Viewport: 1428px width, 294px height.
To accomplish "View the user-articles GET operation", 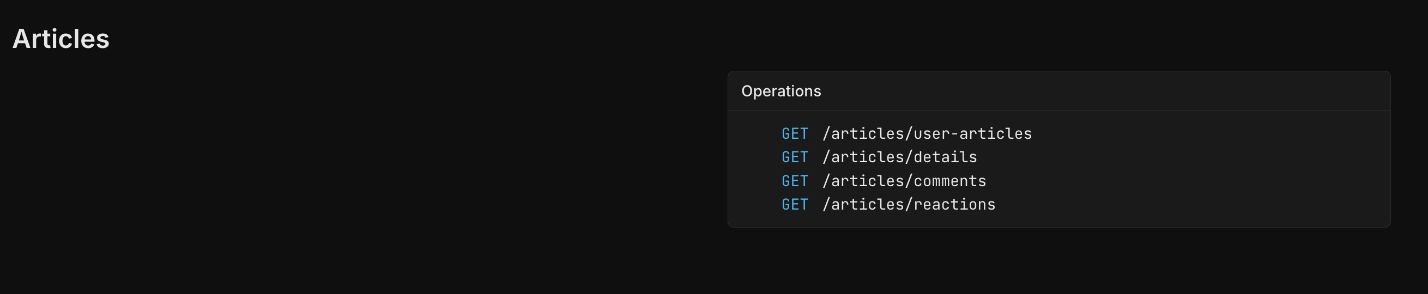I will tap(927, 133).
